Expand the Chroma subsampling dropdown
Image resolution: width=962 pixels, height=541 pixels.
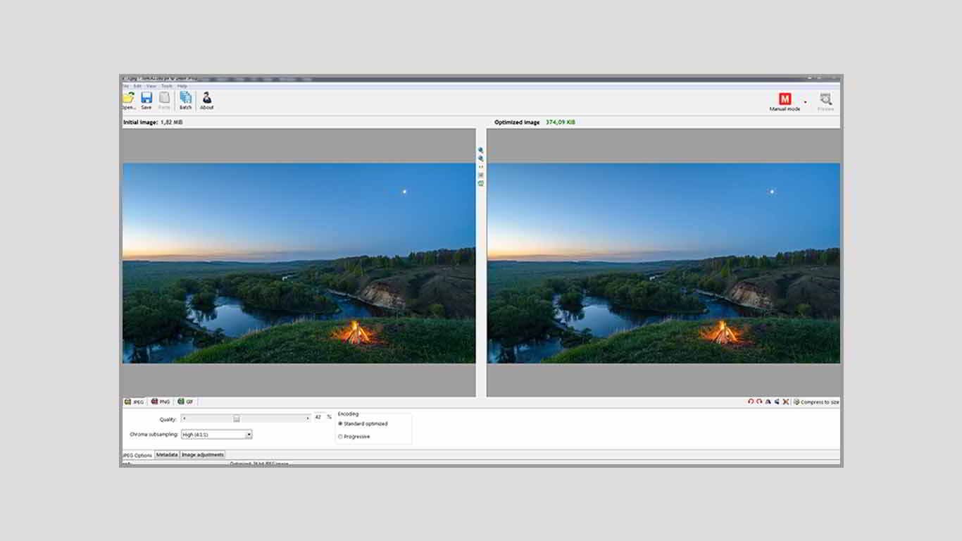click(x=249, y=435)
